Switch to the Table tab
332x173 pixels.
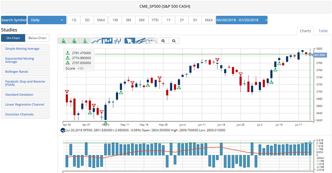click(323, 31)
